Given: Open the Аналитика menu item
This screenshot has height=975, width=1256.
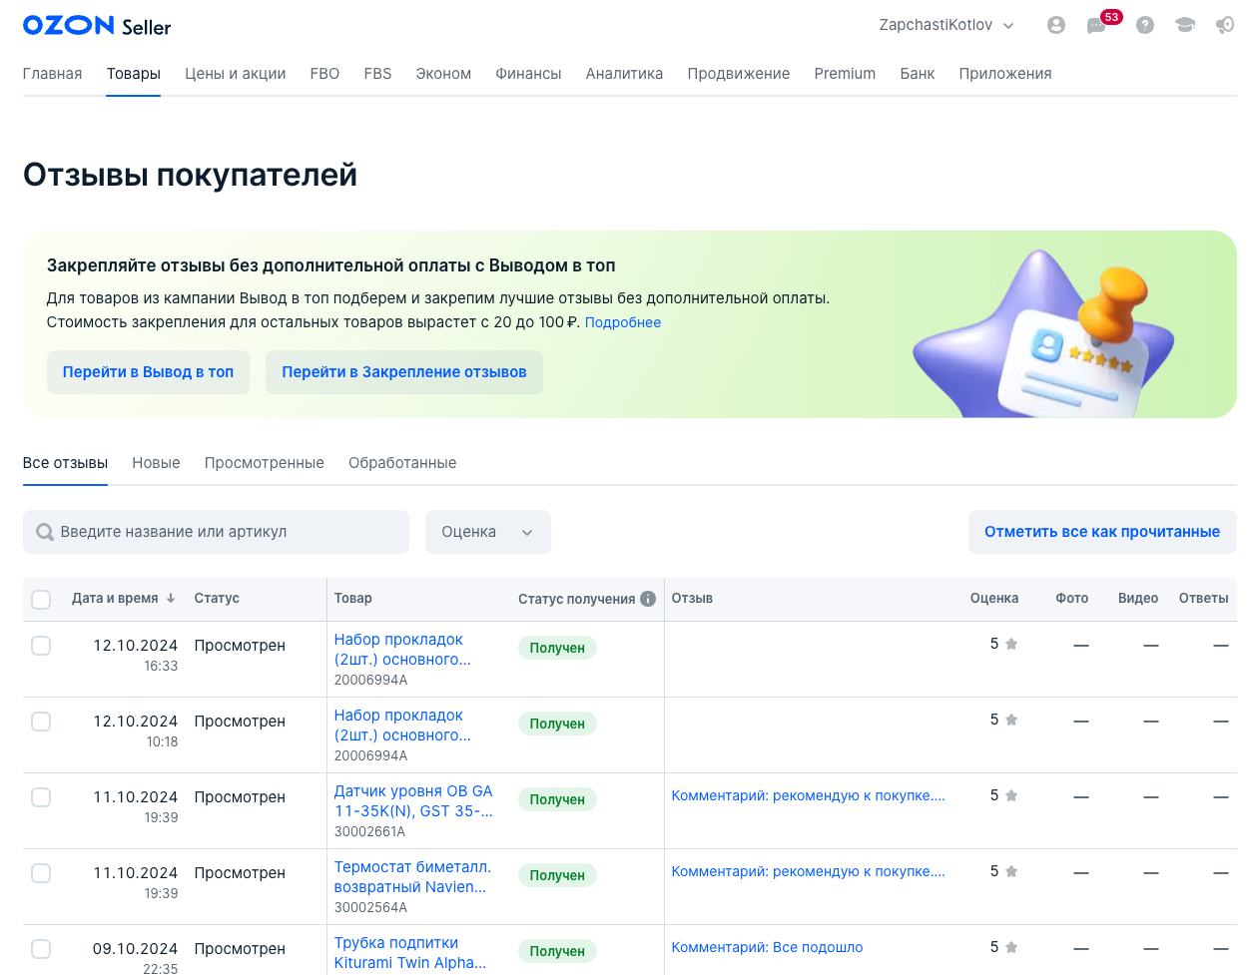Looking at the screenshot, I should [624, 74].
